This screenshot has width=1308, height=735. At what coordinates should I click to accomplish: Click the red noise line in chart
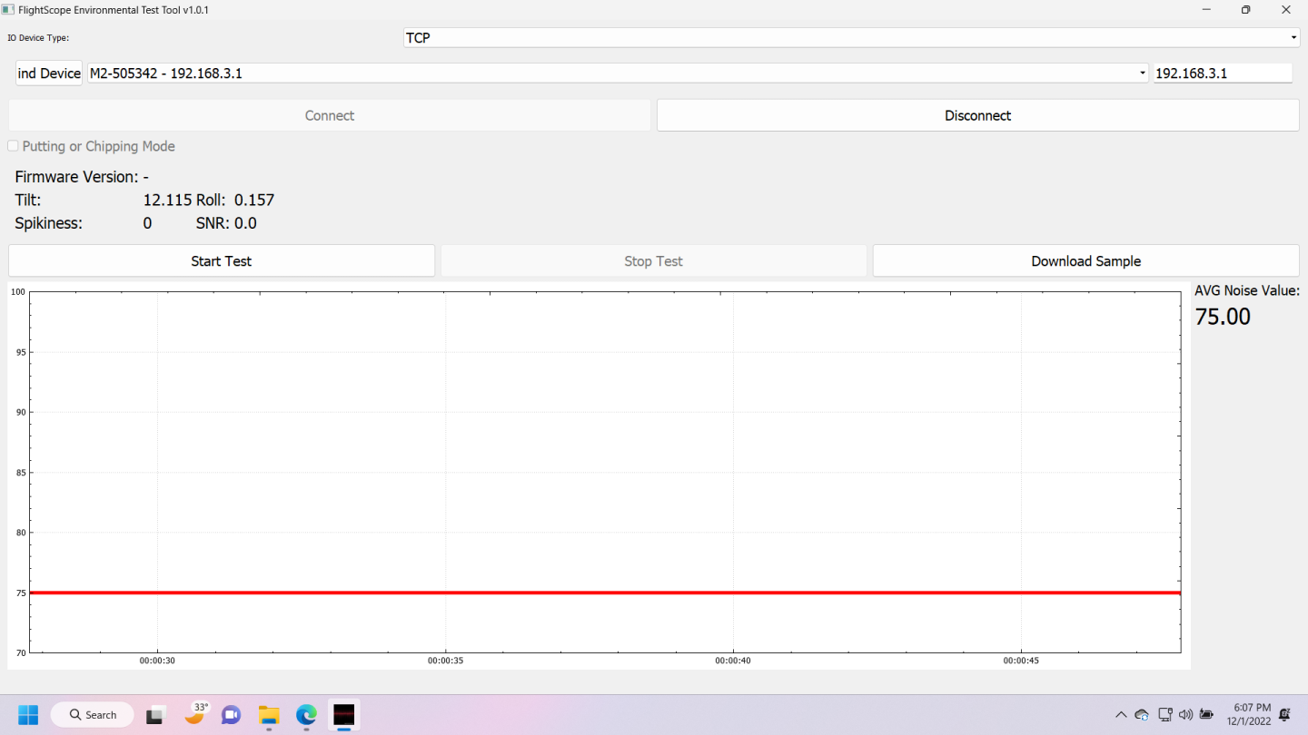[x=605, y=593]
